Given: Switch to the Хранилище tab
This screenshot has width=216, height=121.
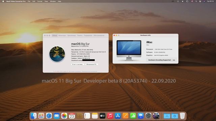Looking at the screenshot, I should (72, 36).
